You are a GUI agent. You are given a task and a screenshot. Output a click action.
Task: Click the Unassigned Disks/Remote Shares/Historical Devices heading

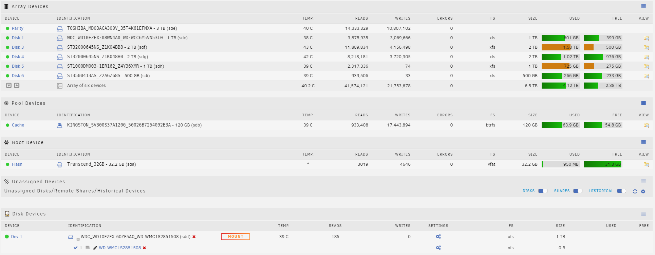click(x=75, y=191)
